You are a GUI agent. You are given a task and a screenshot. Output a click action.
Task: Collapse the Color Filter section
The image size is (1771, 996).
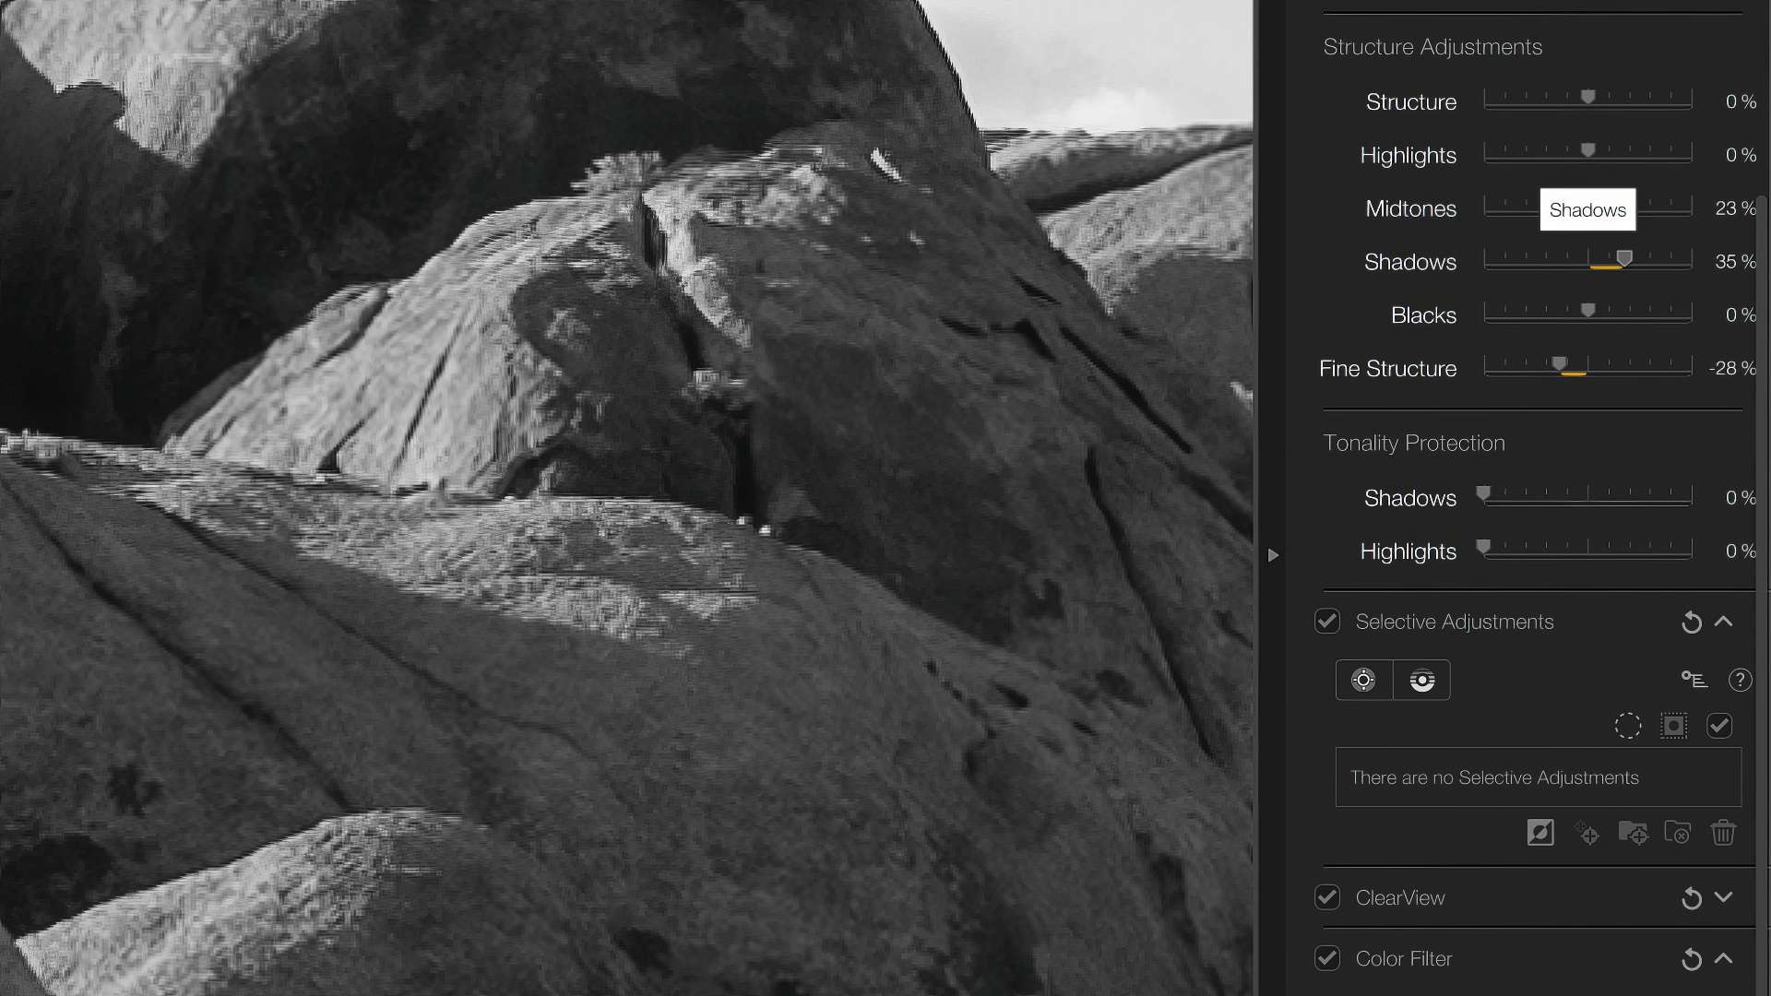click(x=1726, y=959)
